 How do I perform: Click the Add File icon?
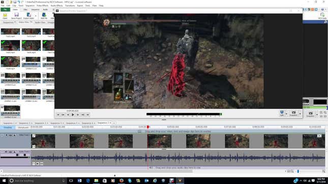coord(44,15)
